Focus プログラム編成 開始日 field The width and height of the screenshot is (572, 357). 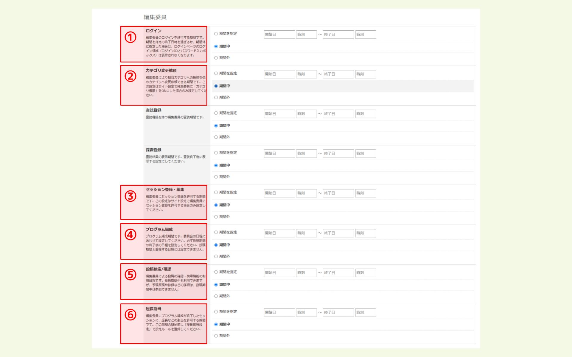click(x=279, y=233)
